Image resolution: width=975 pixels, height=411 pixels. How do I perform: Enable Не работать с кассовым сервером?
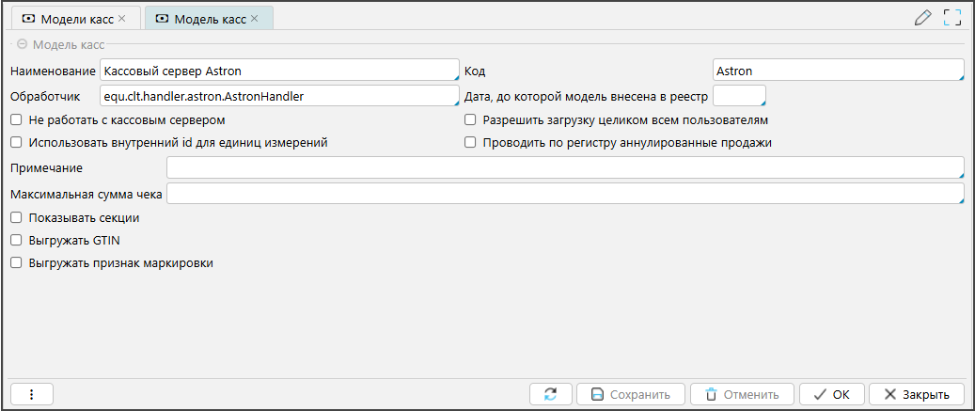click(x=16, y=120)
